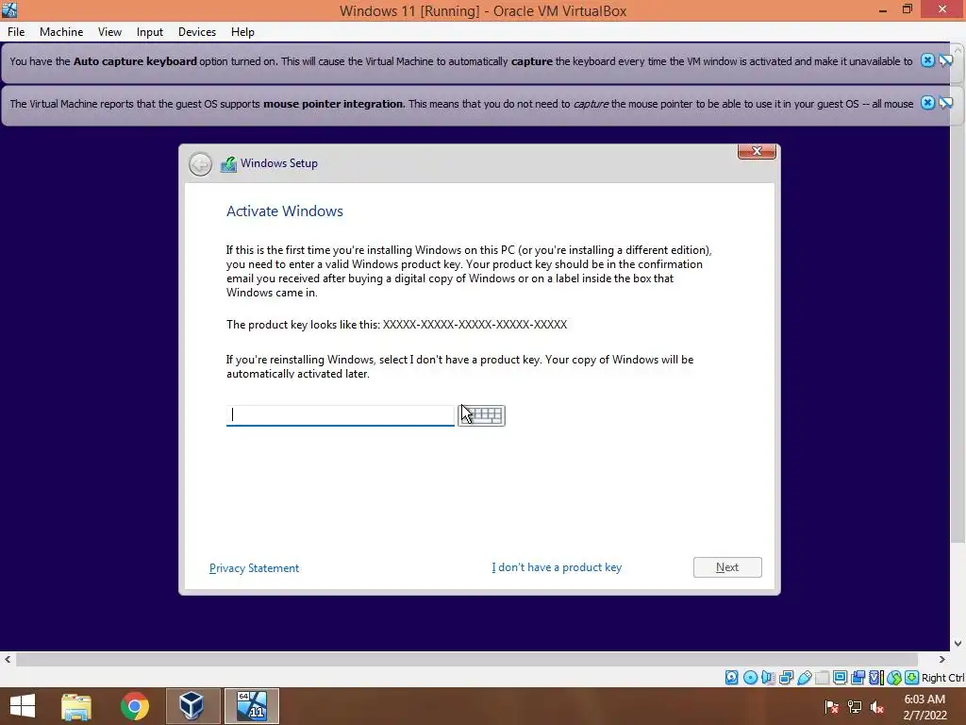Suppress future Auto capture keyboard messages
The width and height of the screenshot is (966, 725).
(945, 60)
